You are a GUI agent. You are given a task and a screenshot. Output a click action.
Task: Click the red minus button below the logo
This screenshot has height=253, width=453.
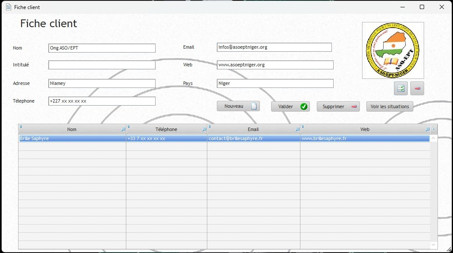(x=417, y=88)
